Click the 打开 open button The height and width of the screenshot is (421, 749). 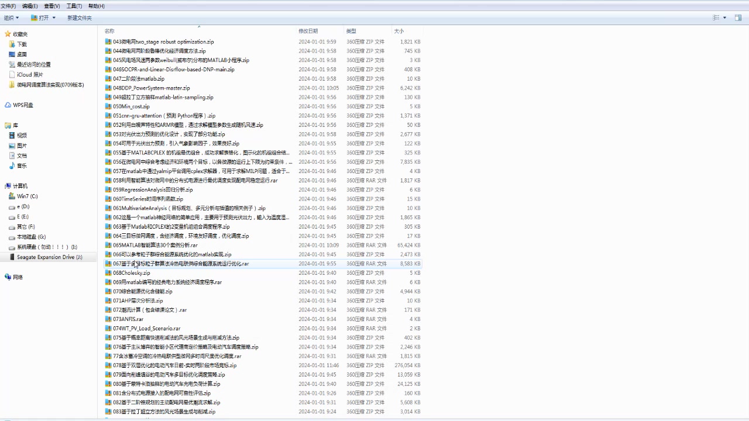40,18
